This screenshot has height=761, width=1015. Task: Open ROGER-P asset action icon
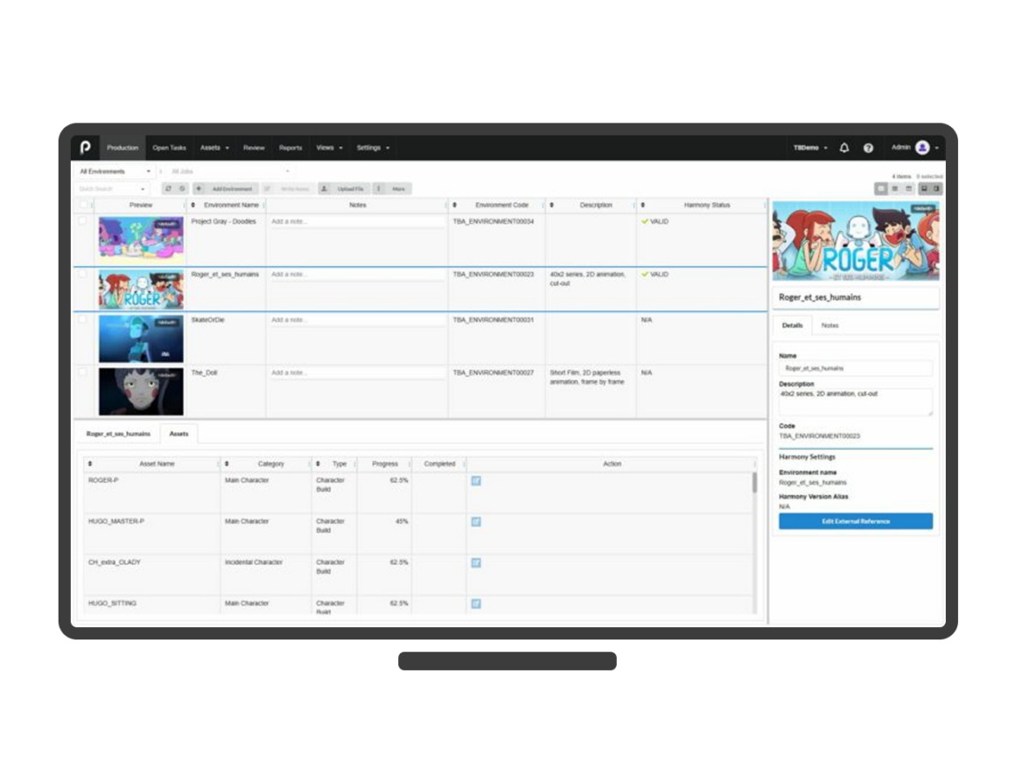point(475,480)
